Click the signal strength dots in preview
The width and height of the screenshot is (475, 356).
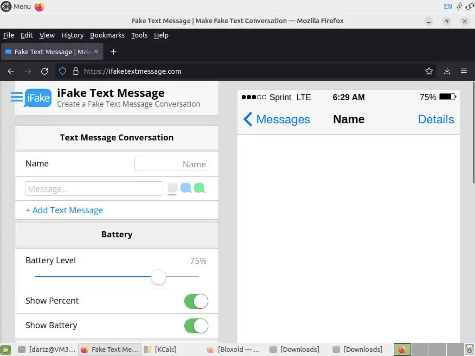pyautogui.click(x=254, y=97)
